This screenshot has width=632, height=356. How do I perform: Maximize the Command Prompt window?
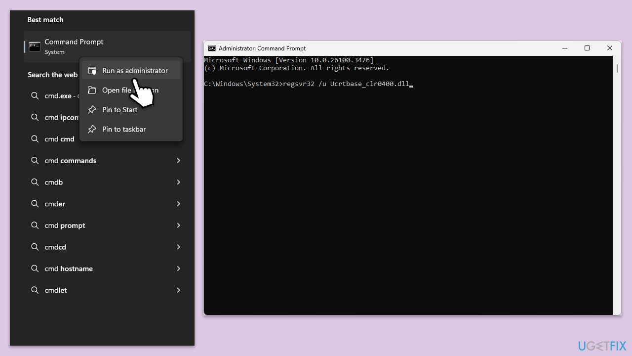587,48
